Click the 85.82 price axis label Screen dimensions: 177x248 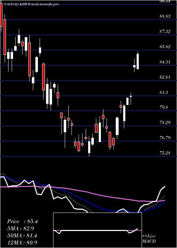click(x=165, y=47)
